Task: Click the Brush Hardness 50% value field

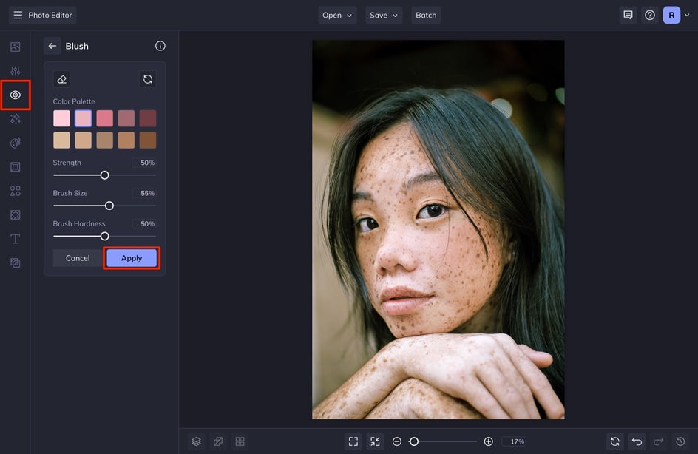Action: click(x=144, y=224)
